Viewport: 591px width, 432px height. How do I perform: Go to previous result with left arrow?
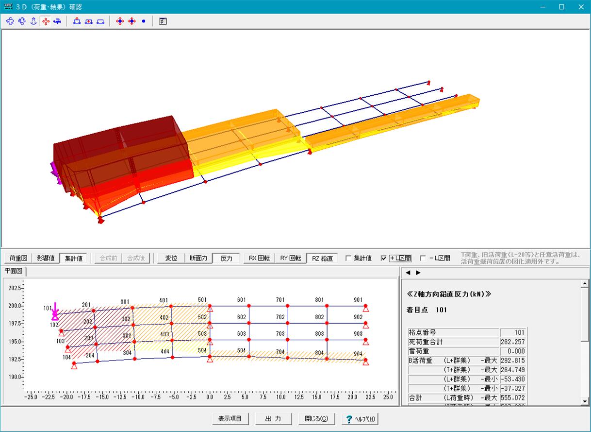(408, 273)
